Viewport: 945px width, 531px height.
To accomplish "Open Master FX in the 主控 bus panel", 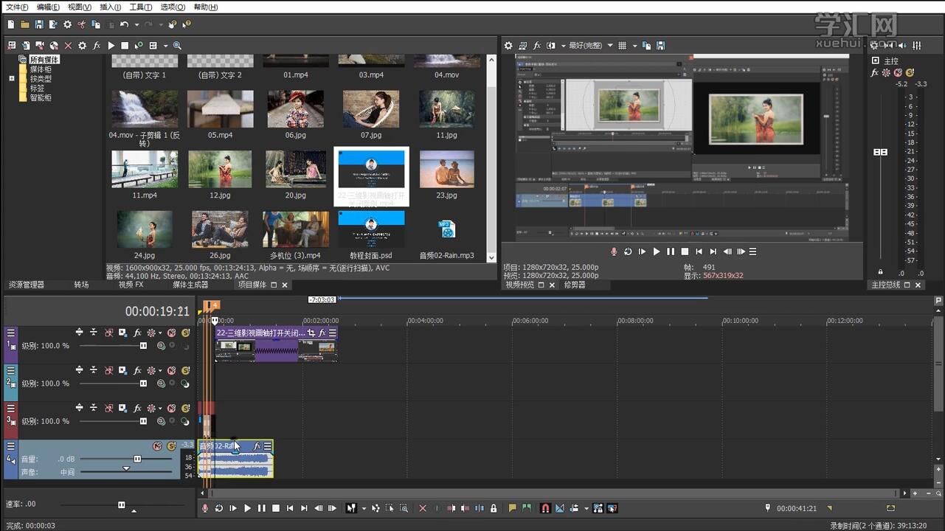I will point(875,73).
